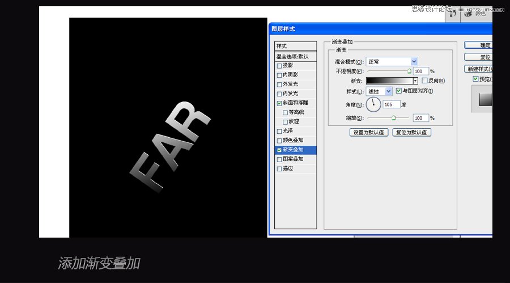Image resolution: width=510 pixels, height=283 pixels.
Task: Click the 颜色 color panel tab icon
Action: [469, 14]
